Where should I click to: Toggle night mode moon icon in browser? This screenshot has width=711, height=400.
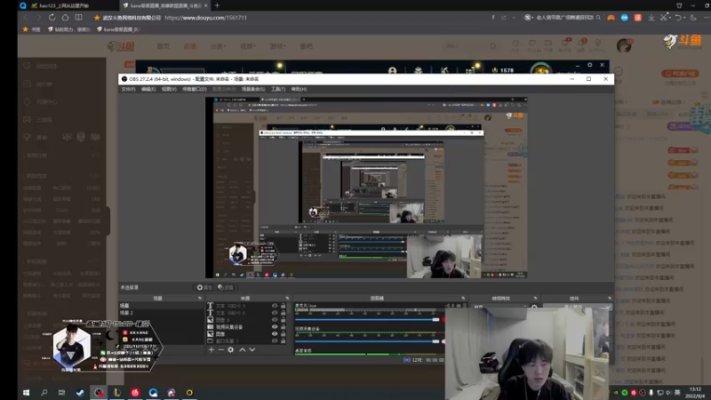coord(693,18)
